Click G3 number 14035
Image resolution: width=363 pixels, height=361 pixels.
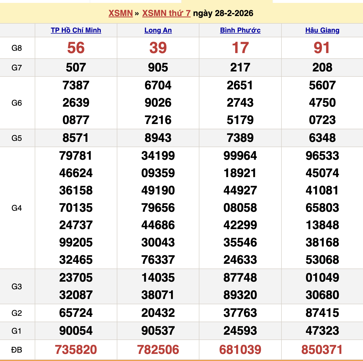tap(158, 277)
